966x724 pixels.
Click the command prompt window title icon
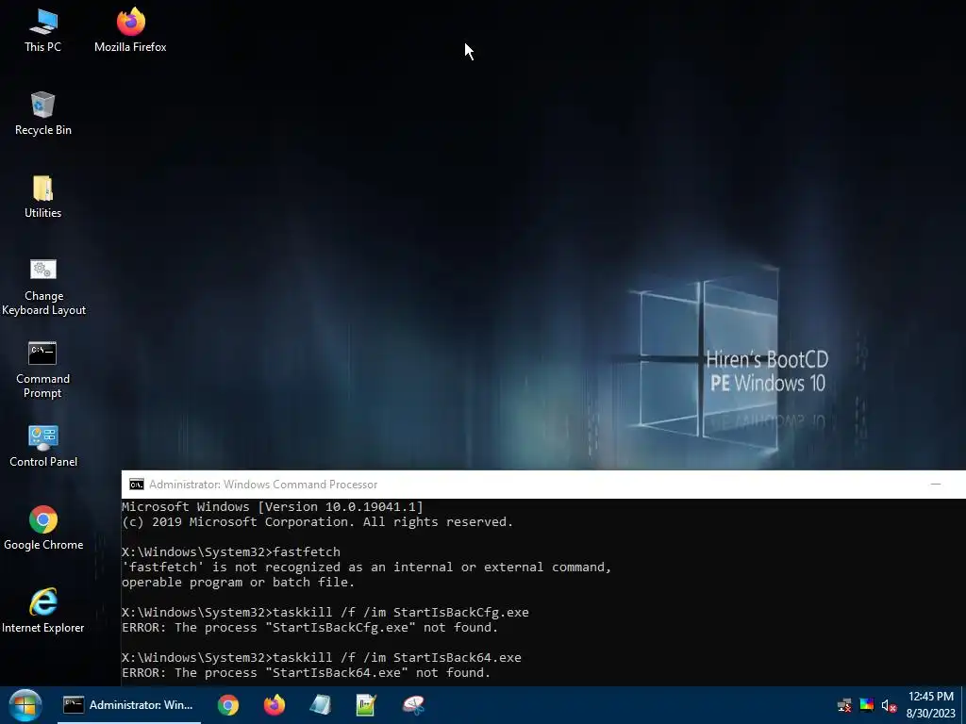136,485
